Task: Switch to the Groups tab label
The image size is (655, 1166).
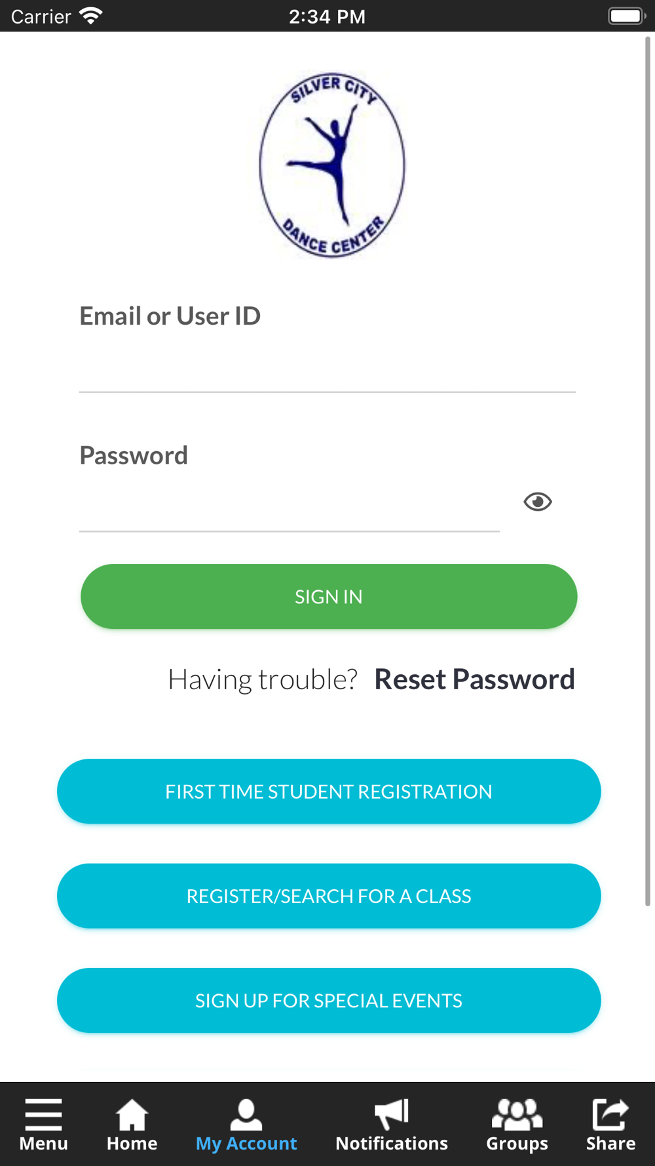Action: tap(517, 1144)
